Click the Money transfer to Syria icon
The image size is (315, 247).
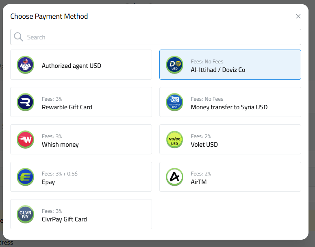point(174,102)
